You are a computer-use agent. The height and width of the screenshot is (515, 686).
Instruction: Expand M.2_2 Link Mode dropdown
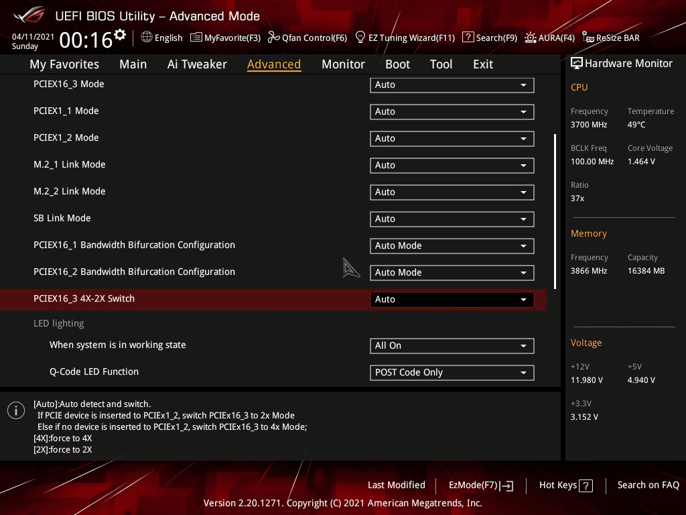click(x=452, y=192)
